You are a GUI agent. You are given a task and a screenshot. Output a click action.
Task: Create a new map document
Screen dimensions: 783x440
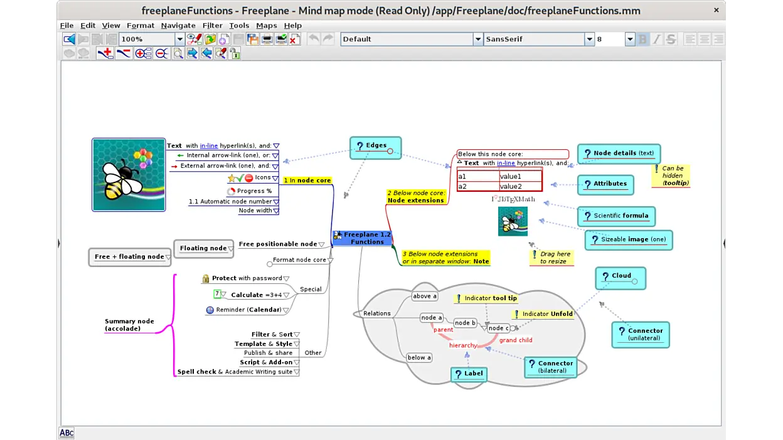(224, 39)
